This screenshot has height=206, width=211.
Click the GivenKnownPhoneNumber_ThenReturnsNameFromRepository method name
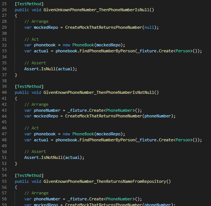(x=105, y=181)
